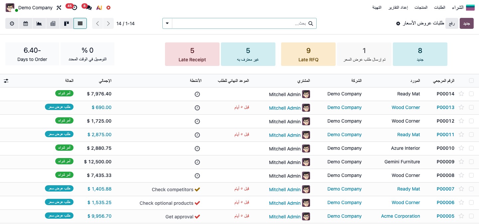This screenshot has width=479, height=224.
Task: Star the P00010 order as favorite
Action: (x=461, y=148)
